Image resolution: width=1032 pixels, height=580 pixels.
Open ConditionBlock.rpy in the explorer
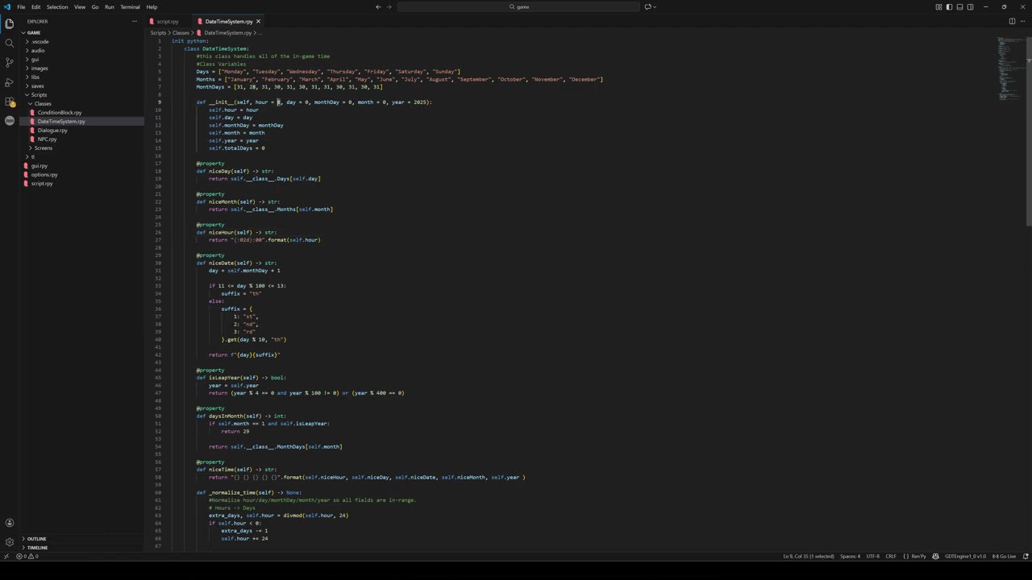coord(60,113)
